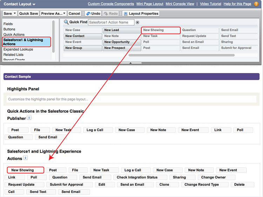
Task: Focus the Quick Find input field
Action: point(111,22)
